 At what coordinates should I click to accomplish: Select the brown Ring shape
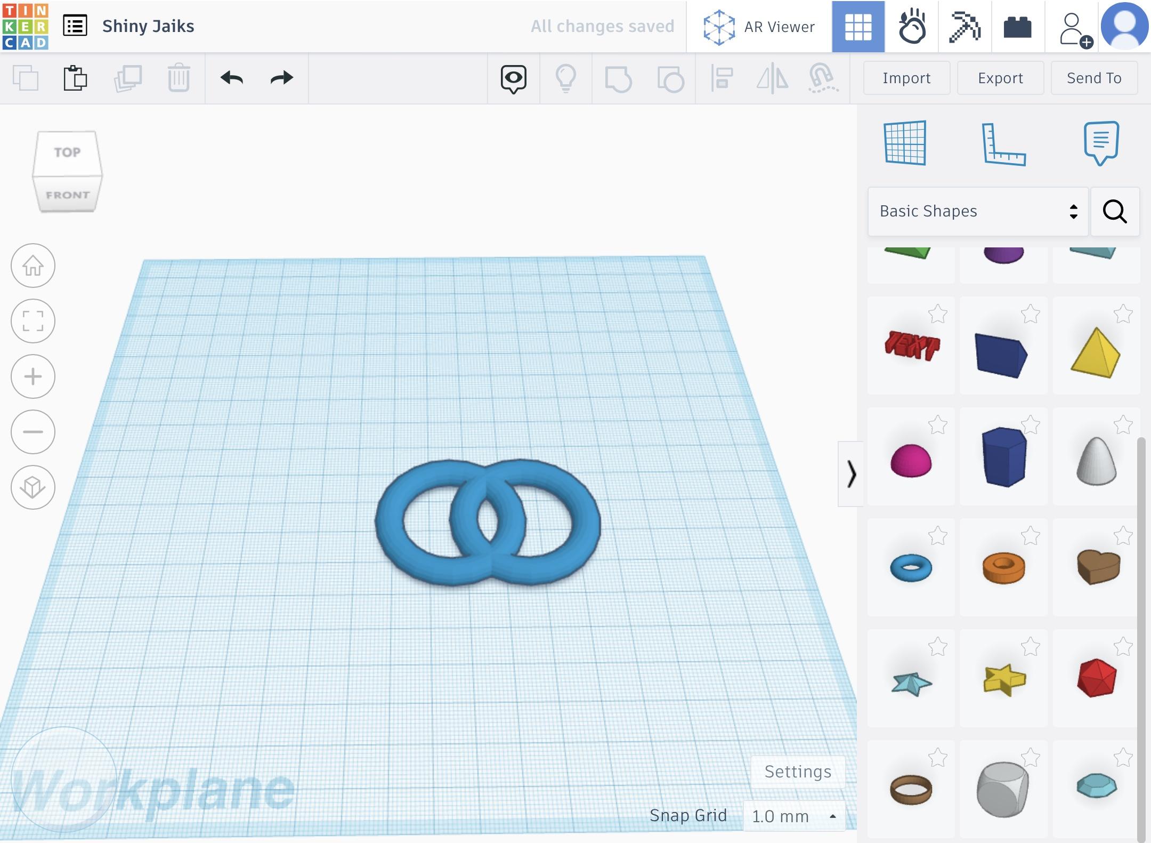912,789
